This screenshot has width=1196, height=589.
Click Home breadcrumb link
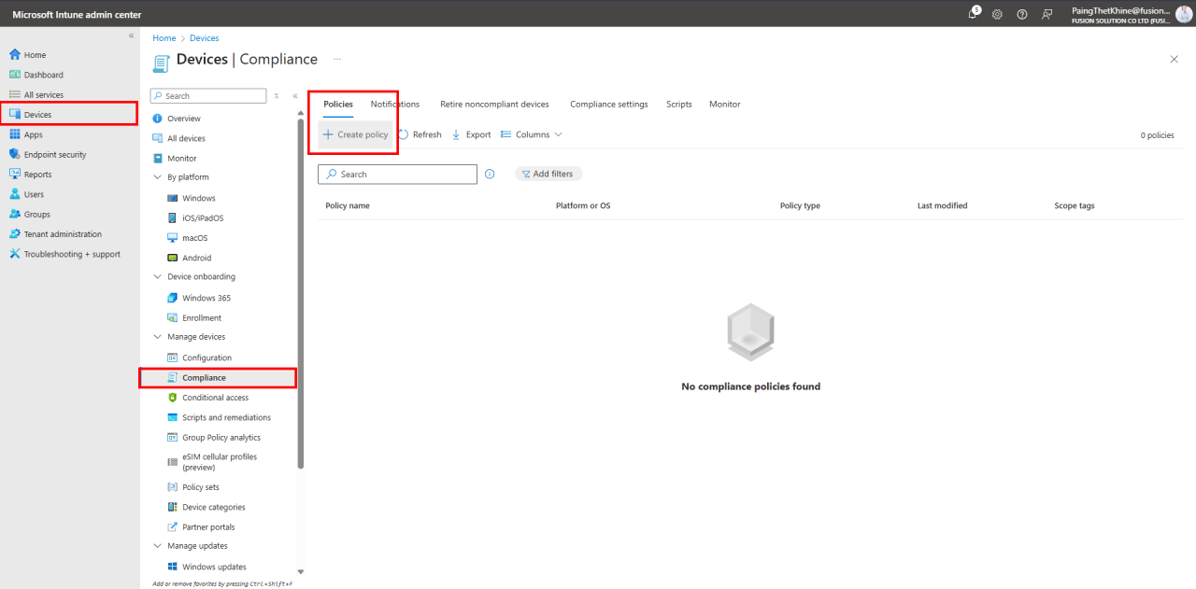[x=164, y=38]
